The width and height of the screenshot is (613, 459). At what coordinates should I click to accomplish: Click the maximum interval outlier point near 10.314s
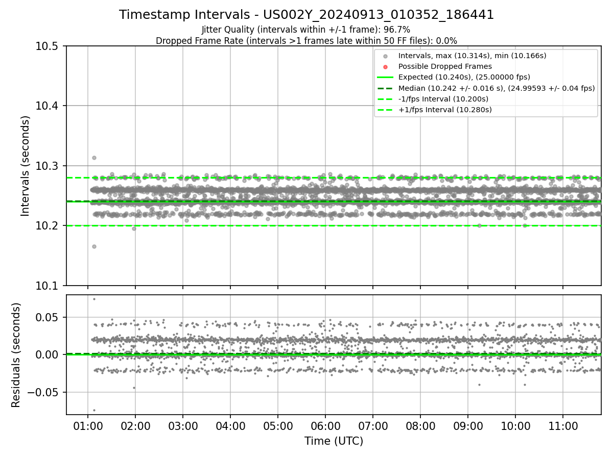(x=94, y=158)
